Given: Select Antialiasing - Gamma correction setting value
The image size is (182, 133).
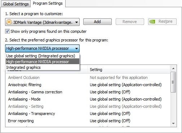Looking at the screenshot, I should [110, 92].
